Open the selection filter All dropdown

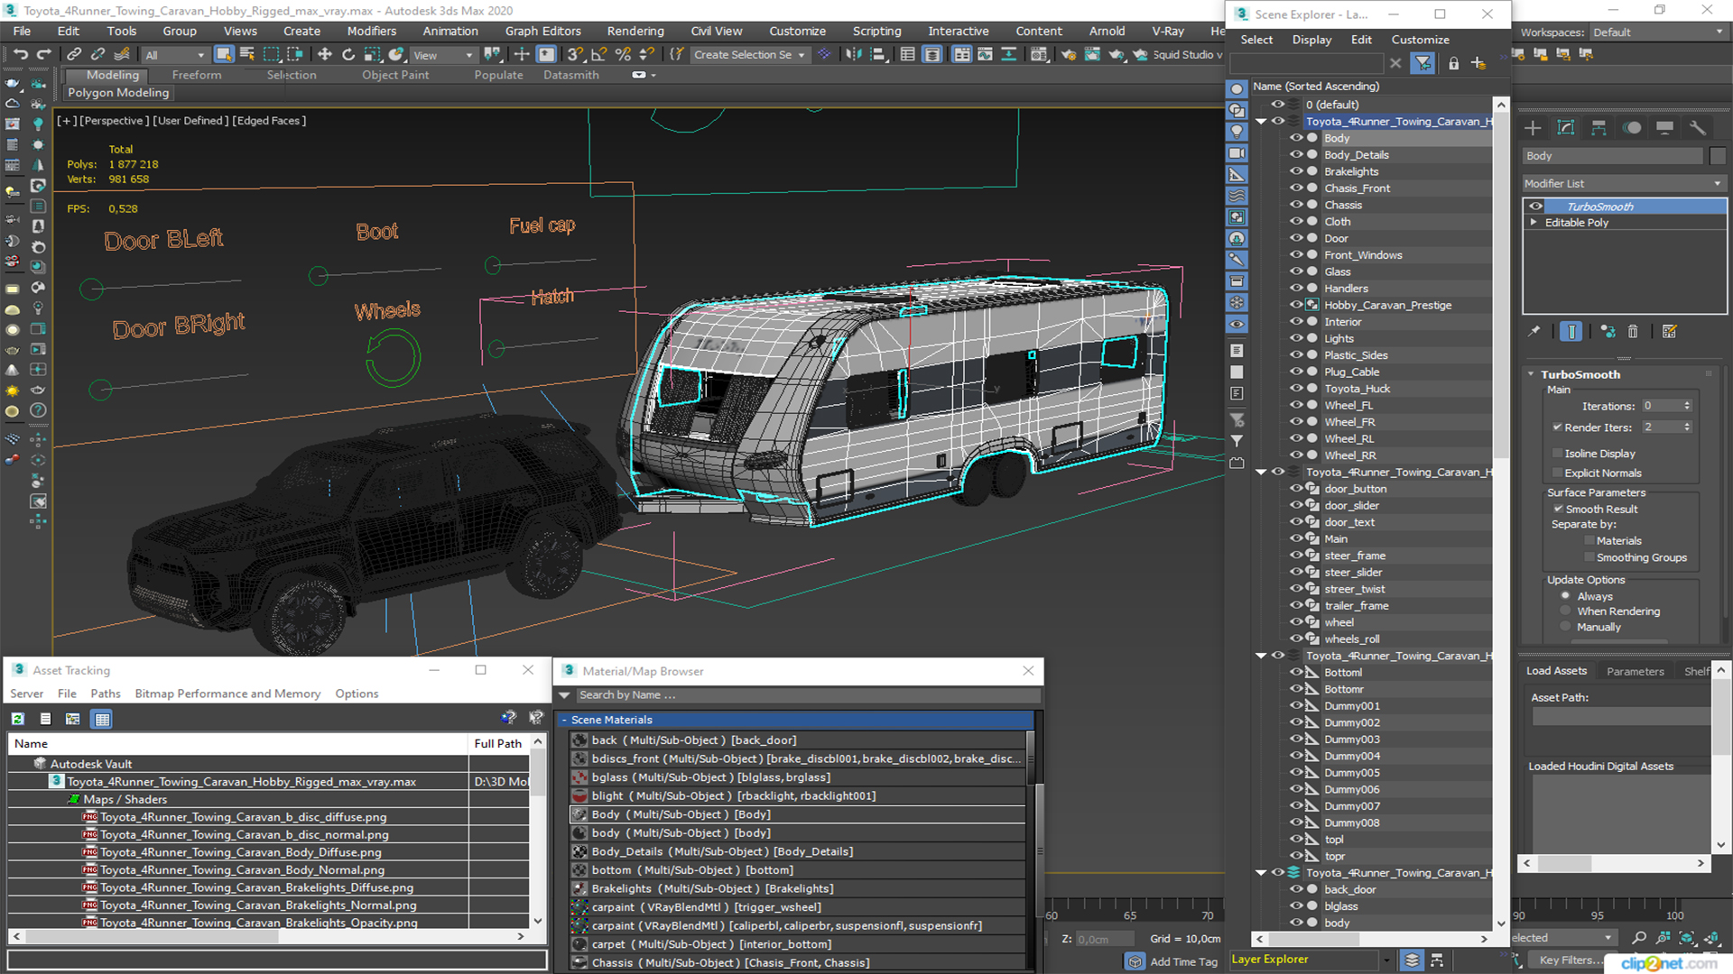[x=175, y=55]
